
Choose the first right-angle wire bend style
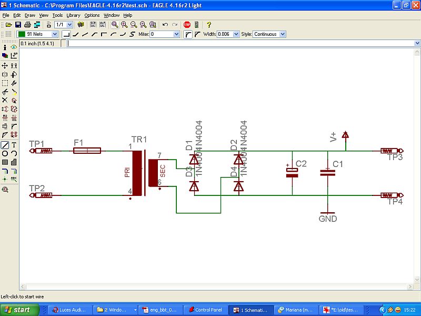pos(66,34)
